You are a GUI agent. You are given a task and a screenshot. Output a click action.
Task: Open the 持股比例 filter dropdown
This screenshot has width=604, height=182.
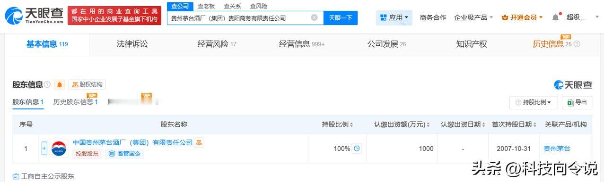(534, 102)
